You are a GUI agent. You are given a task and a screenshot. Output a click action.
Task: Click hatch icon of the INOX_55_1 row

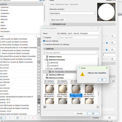[x=39, y=62]
